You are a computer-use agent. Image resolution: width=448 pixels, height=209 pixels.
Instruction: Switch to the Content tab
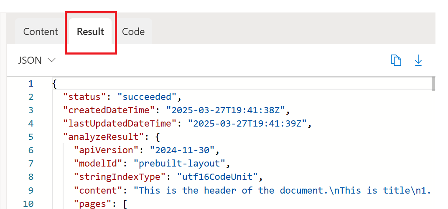click(x=41, y=32)
